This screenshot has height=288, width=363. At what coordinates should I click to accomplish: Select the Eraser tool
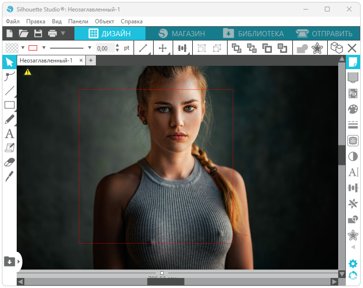[9, 163]
